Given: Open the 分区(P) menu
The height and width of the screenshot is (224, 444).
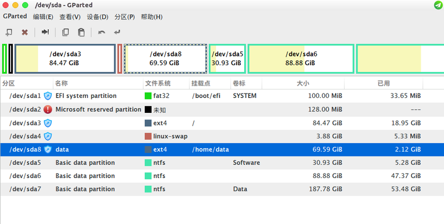Looking at the screenshot, I should tap(124, 17).
